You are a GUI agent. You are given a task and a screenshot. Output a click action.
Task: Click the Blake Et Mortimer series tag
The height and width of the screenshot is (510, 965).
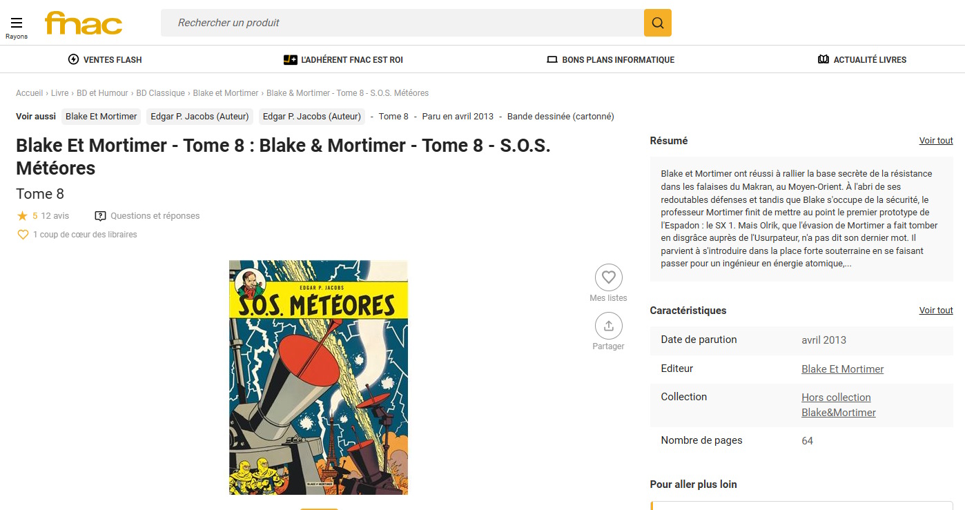(x=101, y=117)
